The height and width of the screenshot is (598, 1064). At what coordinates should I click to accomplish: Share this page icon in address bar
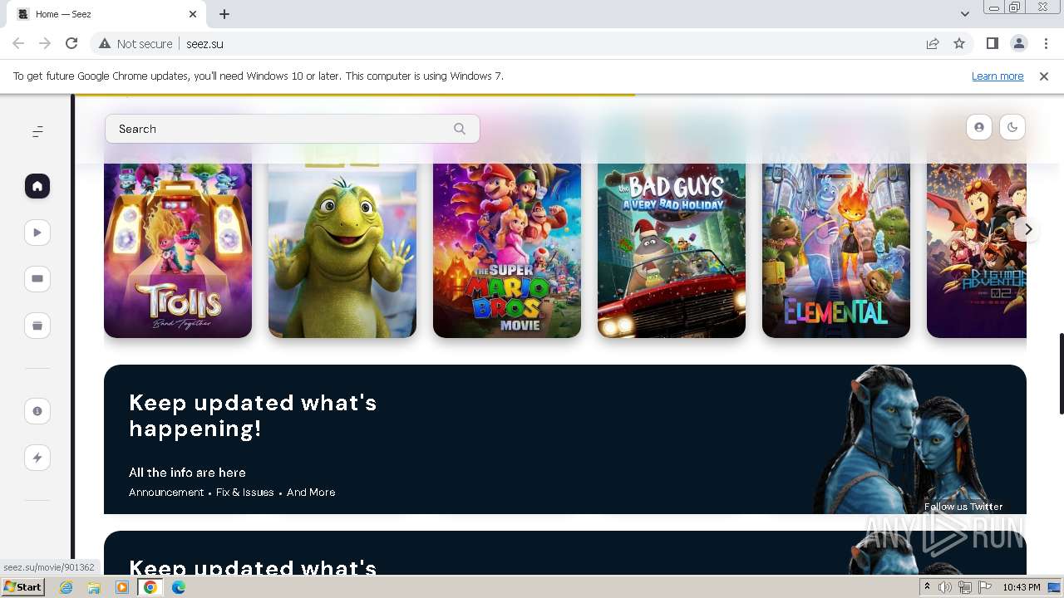tap(933, 44)
